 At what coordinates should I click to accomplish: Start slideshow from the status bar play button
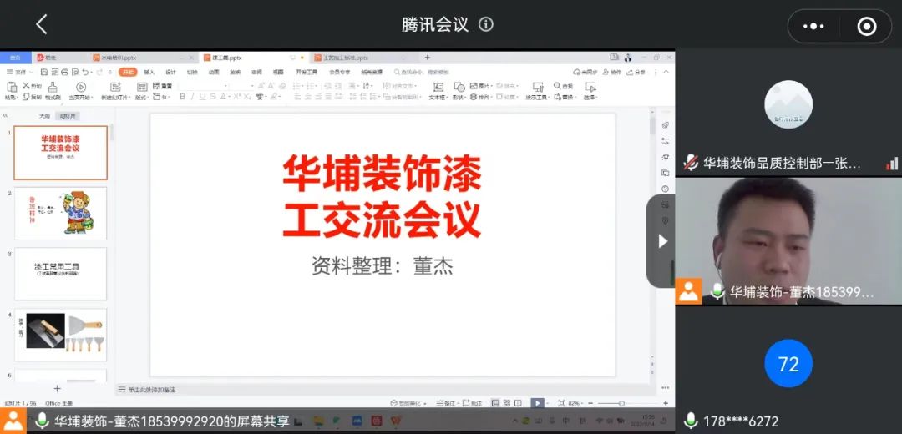pyautogui.click(x=538, y=403)
